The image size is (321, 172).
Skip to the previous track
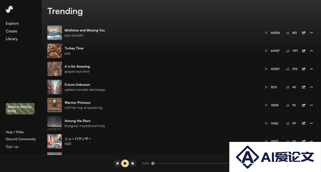tap(117, 163)
